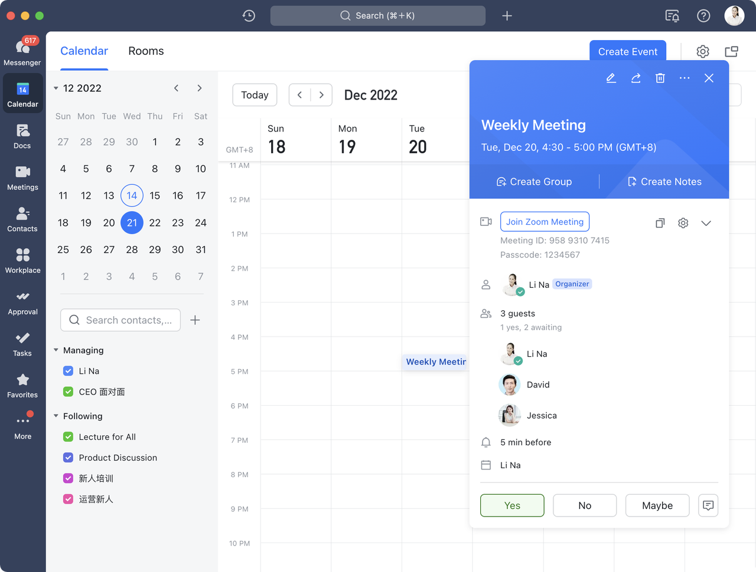This screenshot has height=572, width=756.
Task: Open Approval from the left sidebar
Action: [x=22, y=303]
